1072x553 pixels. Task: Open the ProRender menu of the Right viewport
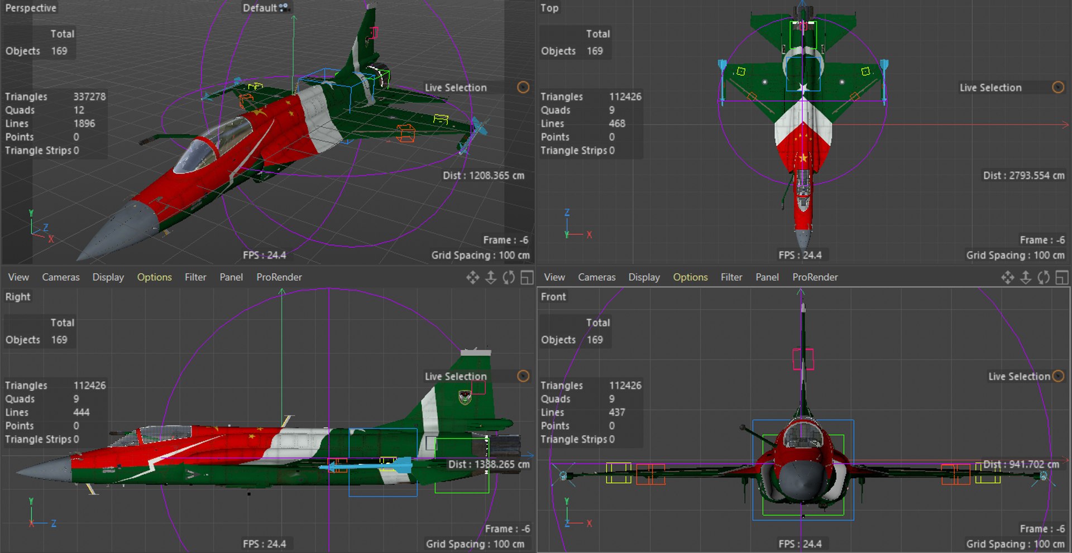coord(279,277)
